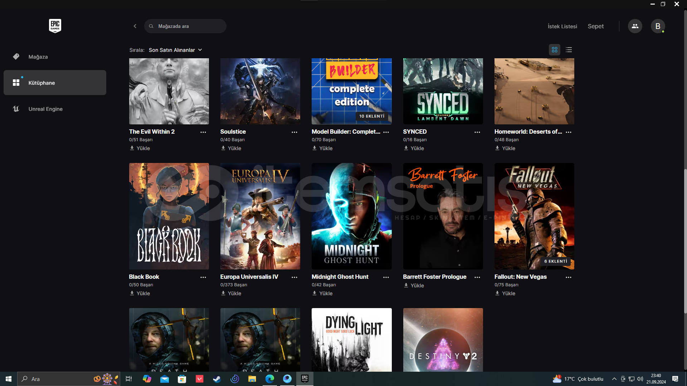The width and height of the screenshot is (687, 386).
Task: Click the Epic Games logo
Action: coord(55,26)
